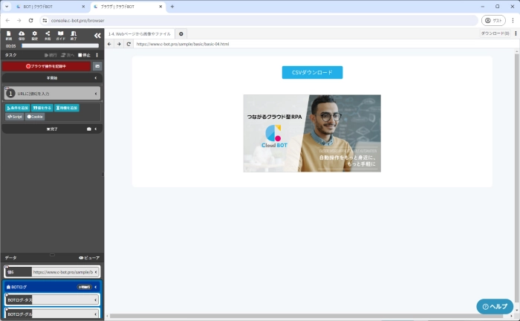520x321 pixels.
Task: Open the ガイド (guide) book icon
Action: 60,35
